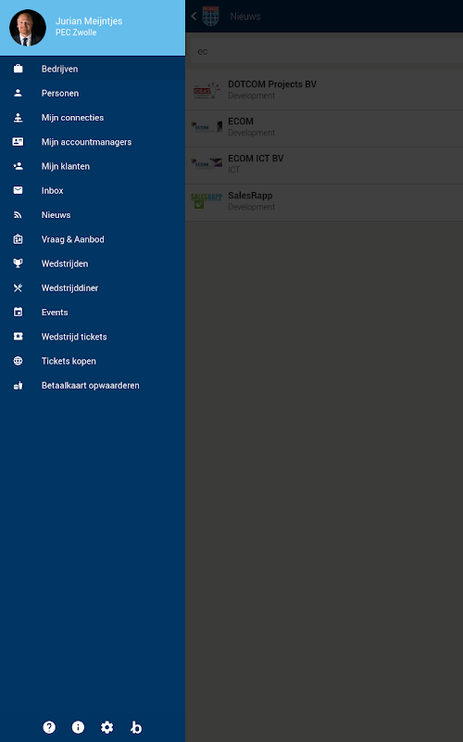Open Mijn connecties
This screenshot has height=742, width=463.
[x=93, y=118]
